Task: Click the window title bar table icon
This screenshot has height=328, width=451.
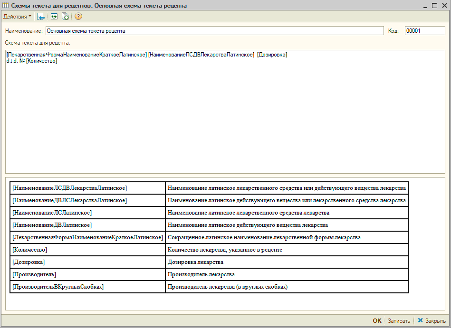Action: [x=6, y=6]
